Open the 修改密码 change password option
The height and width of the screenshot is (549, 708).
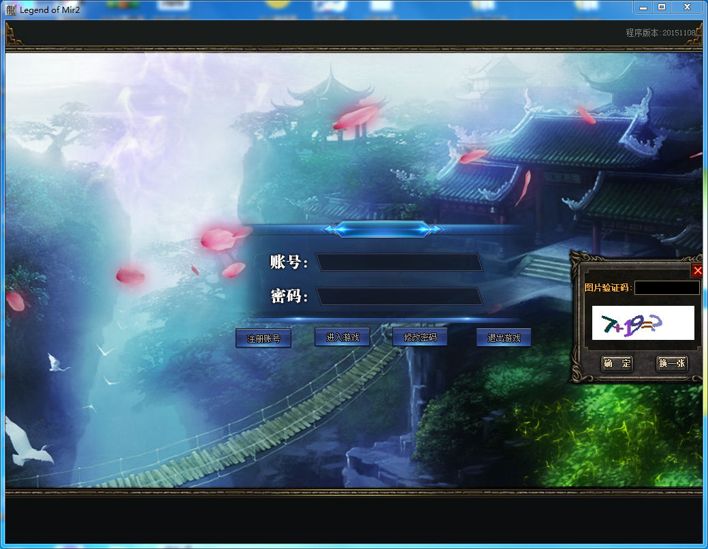[420, 337]
